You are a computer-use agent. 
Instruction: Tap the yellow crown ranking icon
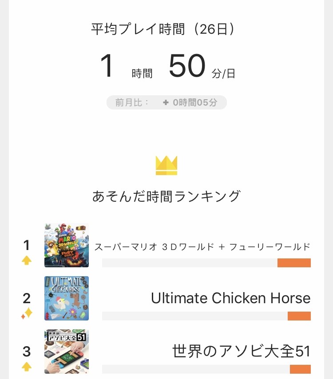point(166,165)
